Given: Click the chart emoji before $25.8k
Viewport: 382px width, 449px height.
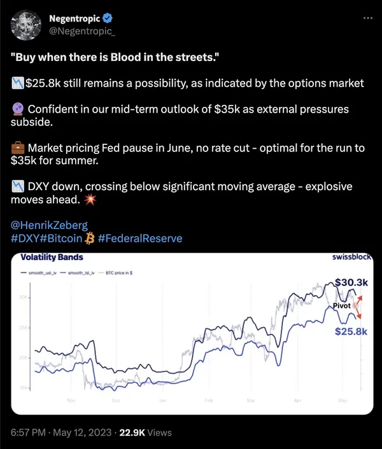Looking at the screenshot, I should point(18,83).
